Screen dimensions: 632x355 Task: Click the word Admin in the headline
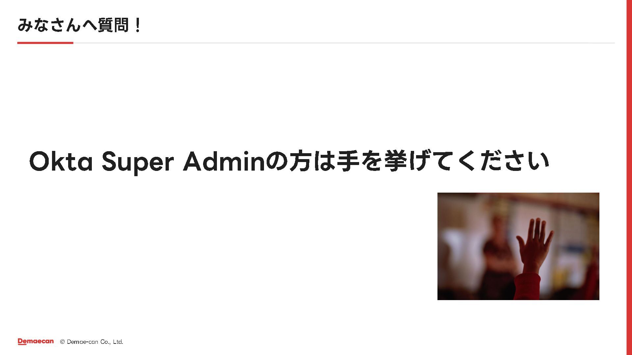[224, 161]
